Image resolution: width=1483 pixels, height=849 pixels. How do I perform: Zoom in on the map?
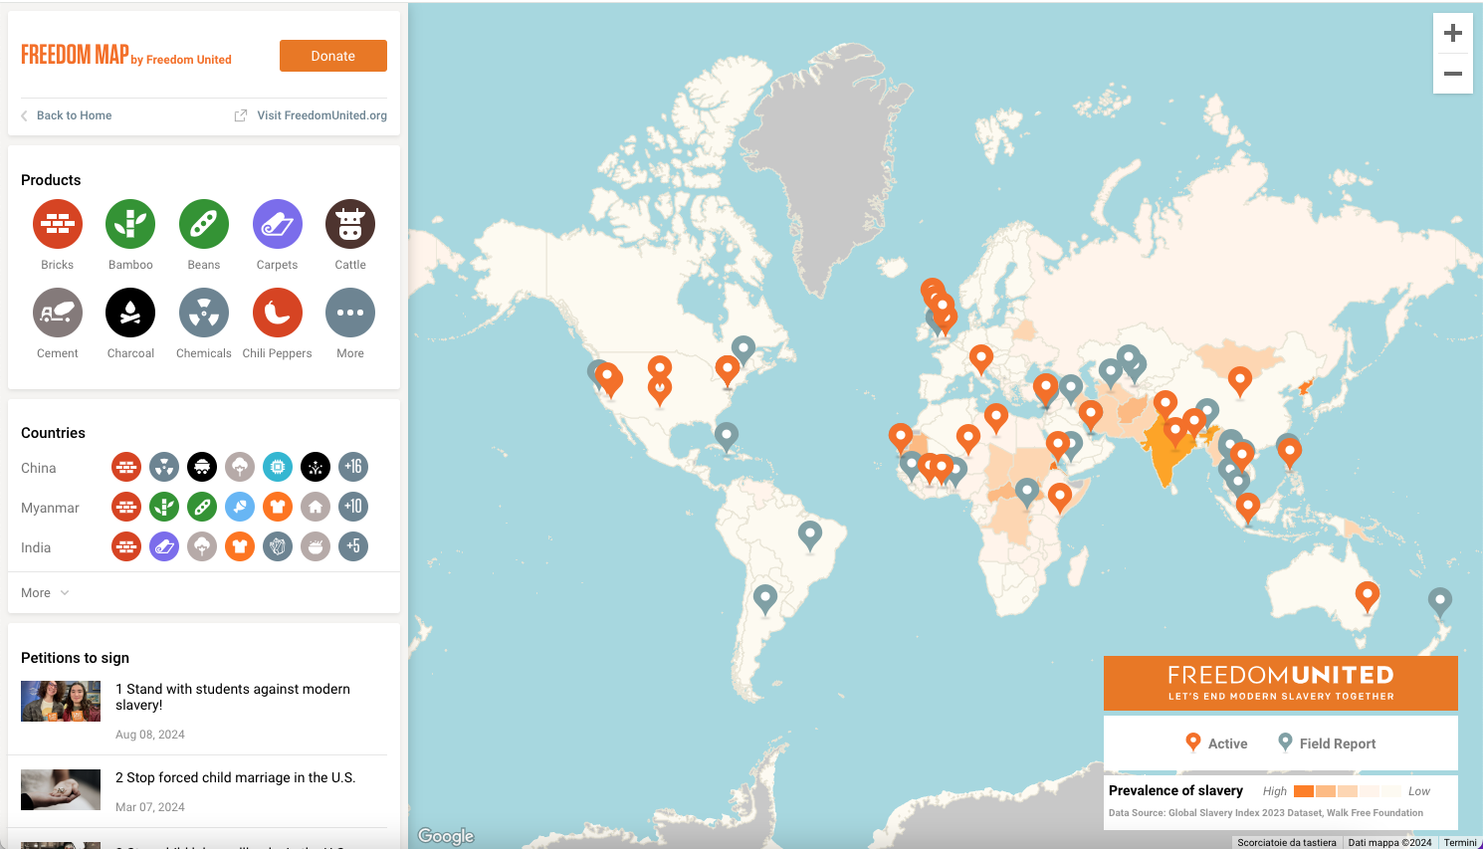tap(1452, 33)
